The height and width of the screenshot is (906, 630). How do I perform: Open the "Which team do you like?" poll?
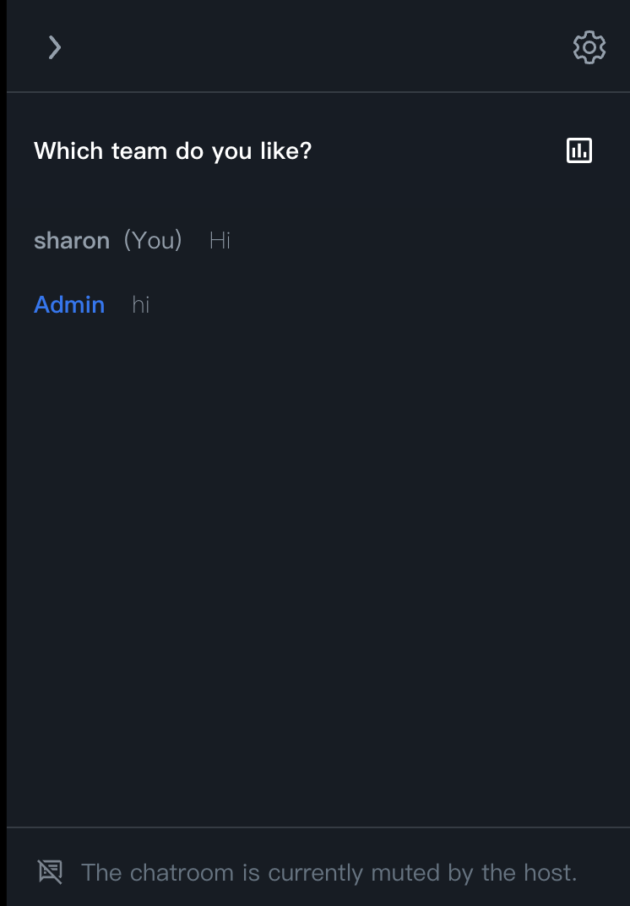[173, 151]
